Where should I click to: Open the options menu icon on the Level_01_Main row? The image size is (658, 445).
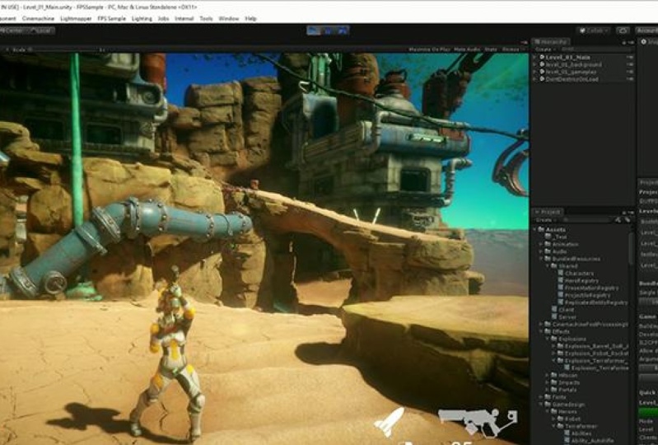[x=630, y=57]
